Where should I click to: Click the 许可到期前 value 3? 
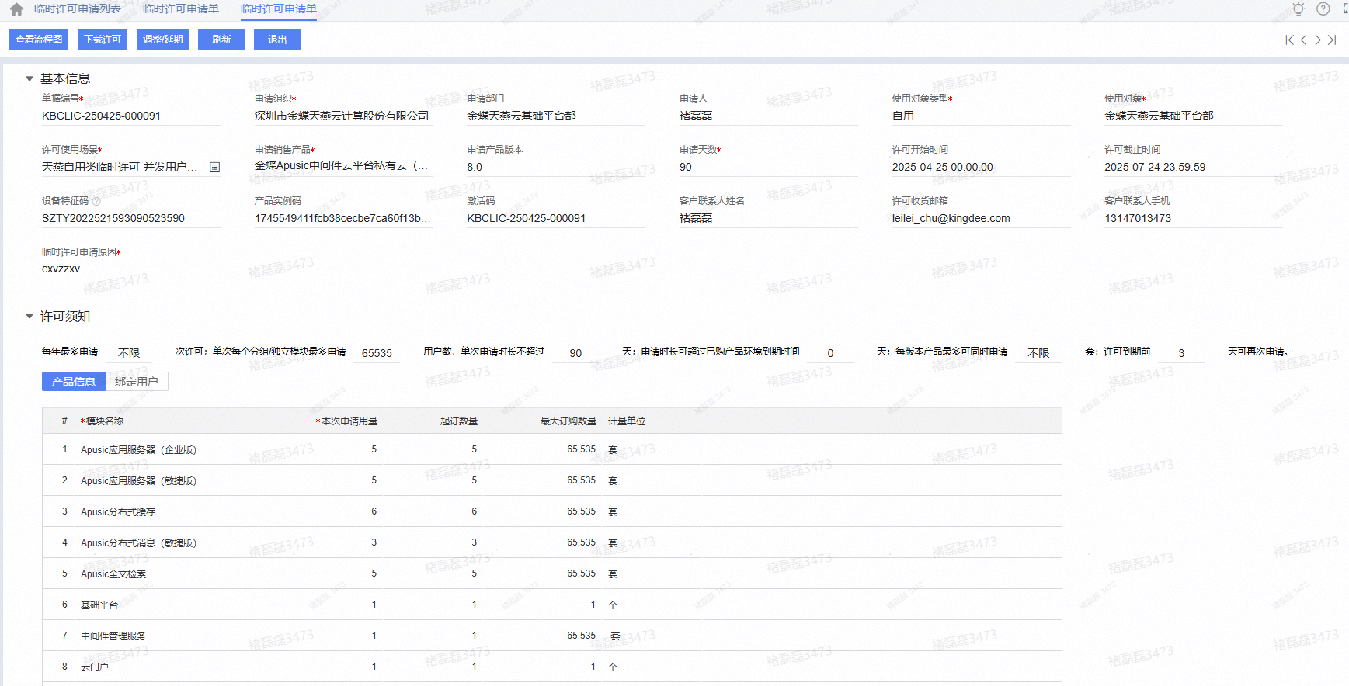pyautogui.click(x=1181, y=353)
